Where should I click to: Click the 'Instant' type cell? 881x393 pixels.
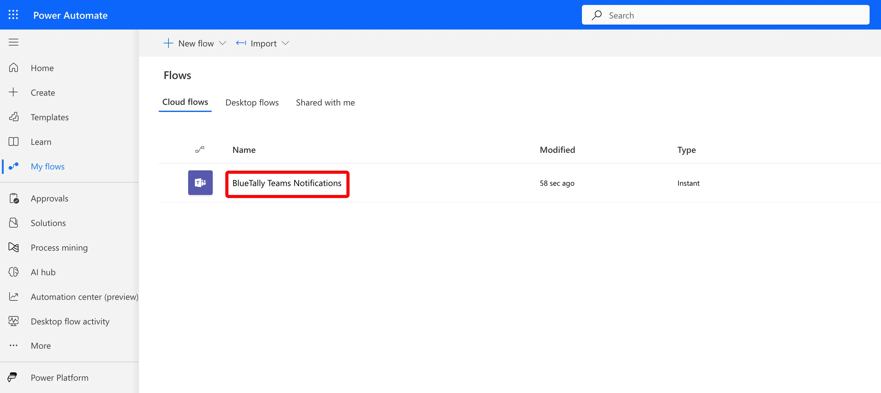(688, 183)
